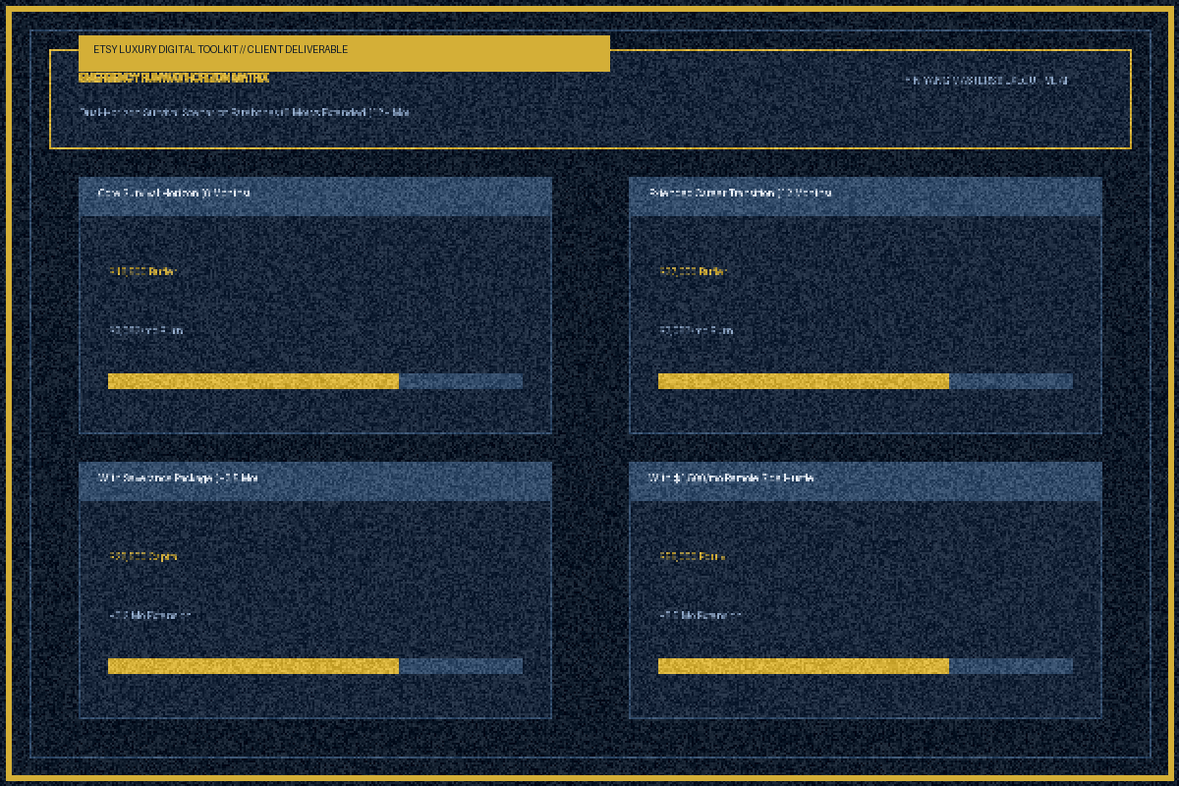1179x786 pixels.
Task: Click the Core Survival Horizon progress bar
Action: click(x=315, y=381)
